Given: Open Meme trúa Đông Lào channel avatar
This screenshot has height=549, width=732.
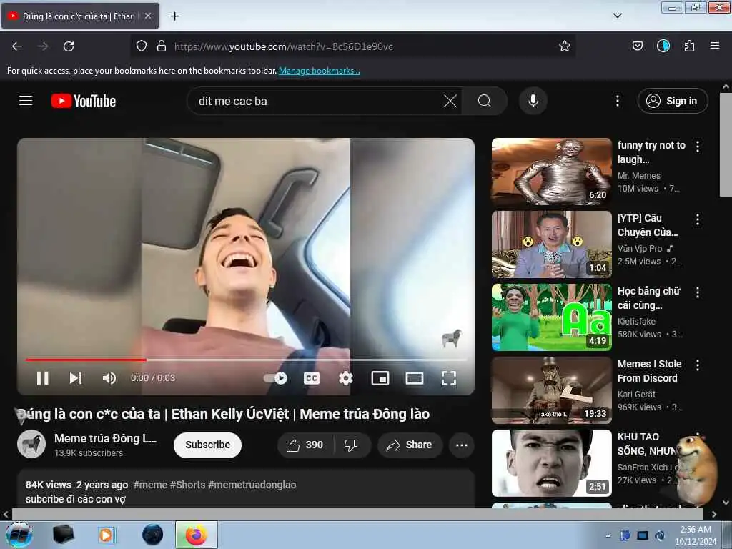Looking at the screenshot, I should coord(31,444).
